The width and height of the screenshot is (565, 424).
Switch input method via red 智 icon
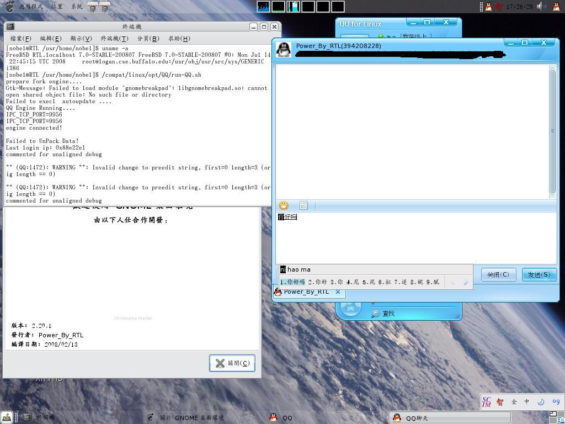pyautogui.click(x=500, y=402)
